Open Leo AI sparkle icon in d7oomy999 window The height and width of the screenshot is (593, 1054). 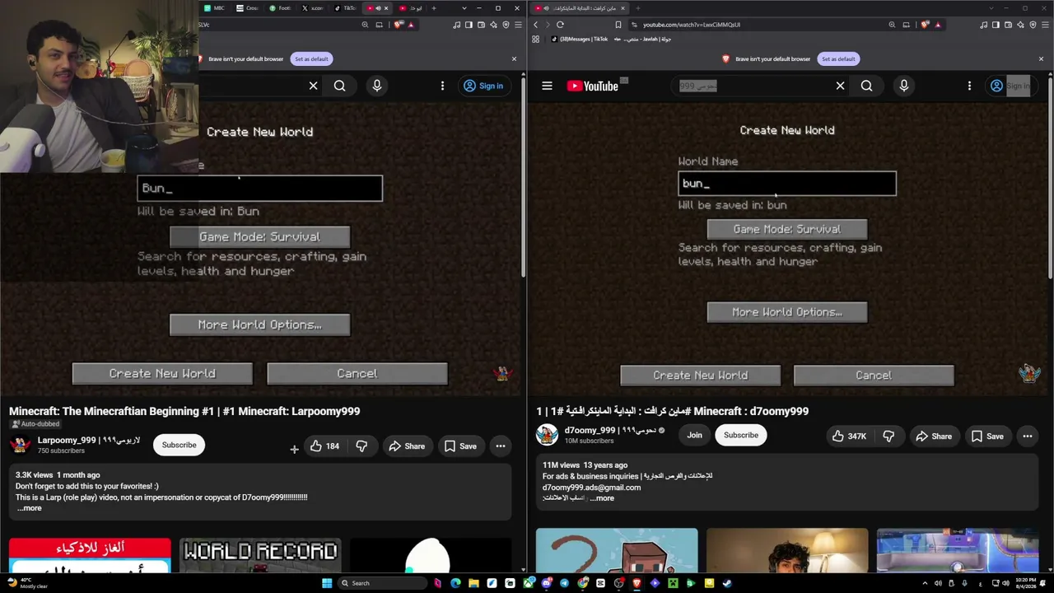pyautogui.click(x=1020, y=25)
